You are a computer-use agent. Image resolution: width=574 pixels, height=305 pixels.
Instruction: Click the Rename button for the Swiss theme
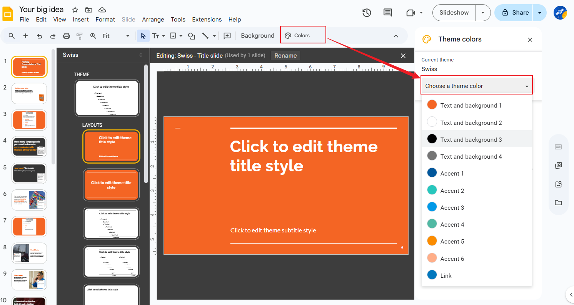coord(285,55)
